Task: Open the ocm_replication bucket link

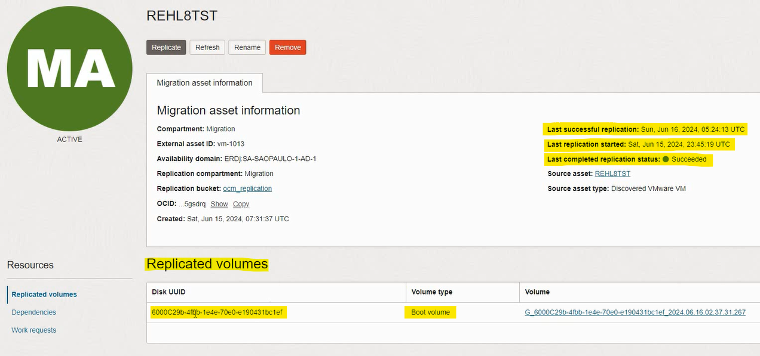Action: pos(247,188)
